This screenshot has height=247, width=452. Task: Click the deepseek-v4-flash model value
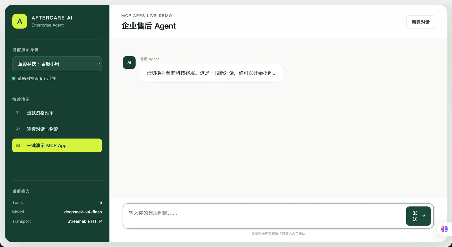[83, 212]
